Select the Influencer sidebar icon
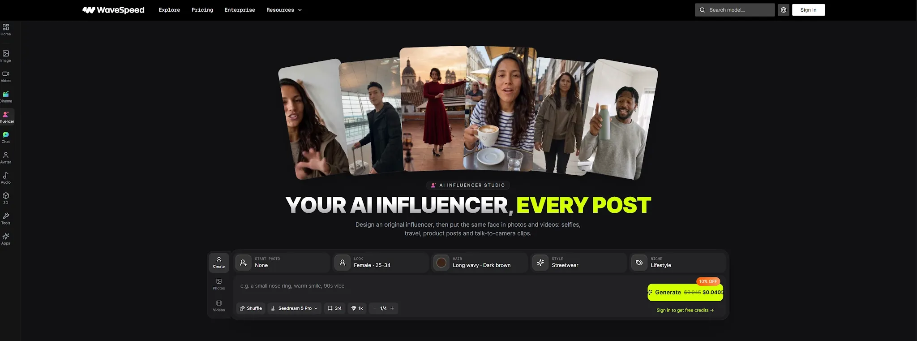This screenshot has width=917, height=341. (6, 117)
